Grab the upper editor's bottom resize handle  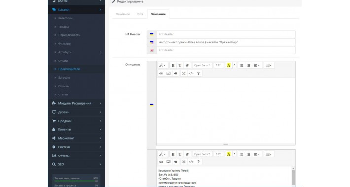pos(226,144)
